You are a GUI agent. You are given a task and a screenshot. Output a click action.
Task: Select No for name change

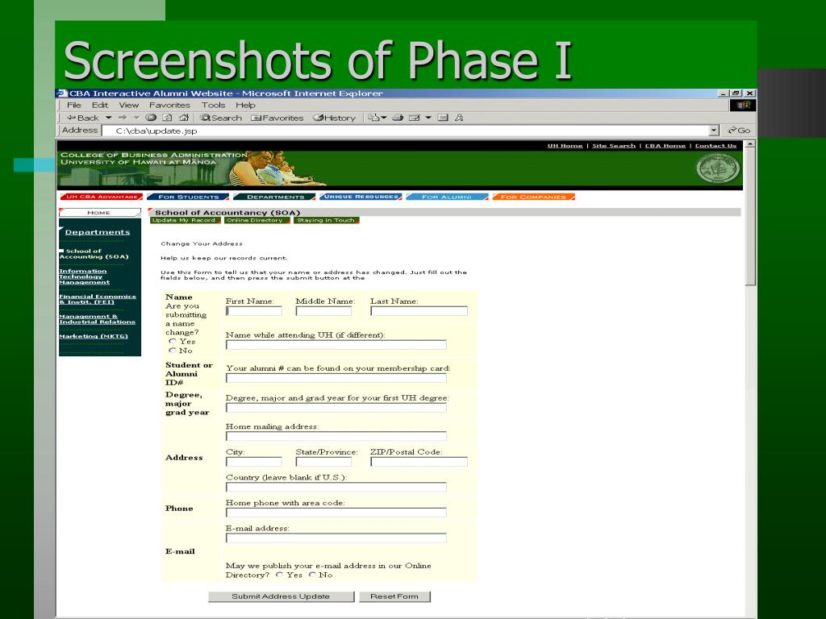point(173,350)
